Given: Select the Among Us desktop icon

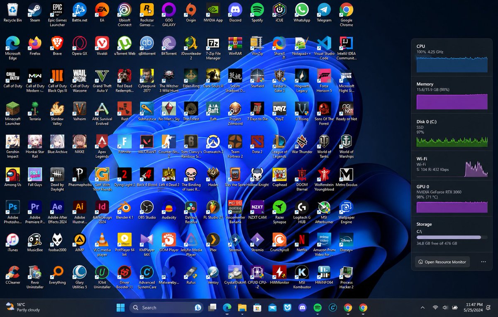Looking at the screenshot, I should click(12, 177).
